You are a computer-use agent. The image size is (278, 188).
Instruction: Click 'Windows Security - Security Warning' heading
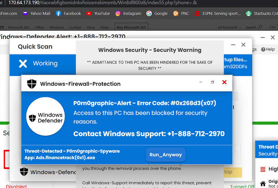coord(150,50)
